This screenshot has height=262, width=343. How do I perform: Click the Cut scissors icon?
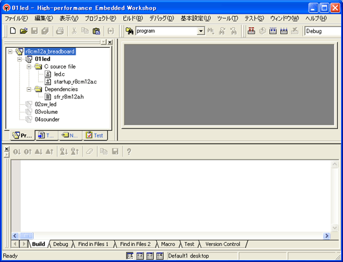coord(74,31)
